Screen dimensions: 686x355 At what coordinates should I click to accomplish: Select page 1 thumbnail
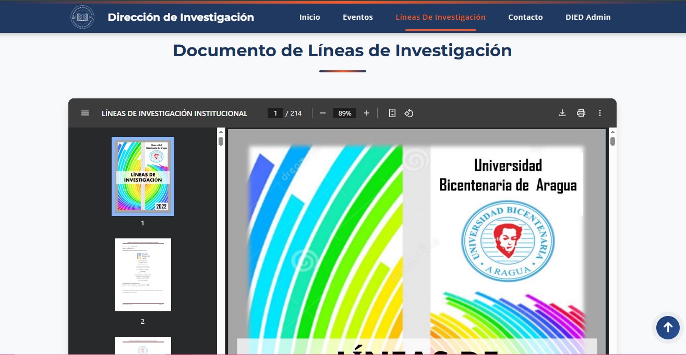(143, 176)
